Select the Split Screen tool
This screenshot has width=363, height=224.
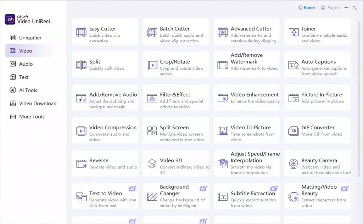(176, 130)
